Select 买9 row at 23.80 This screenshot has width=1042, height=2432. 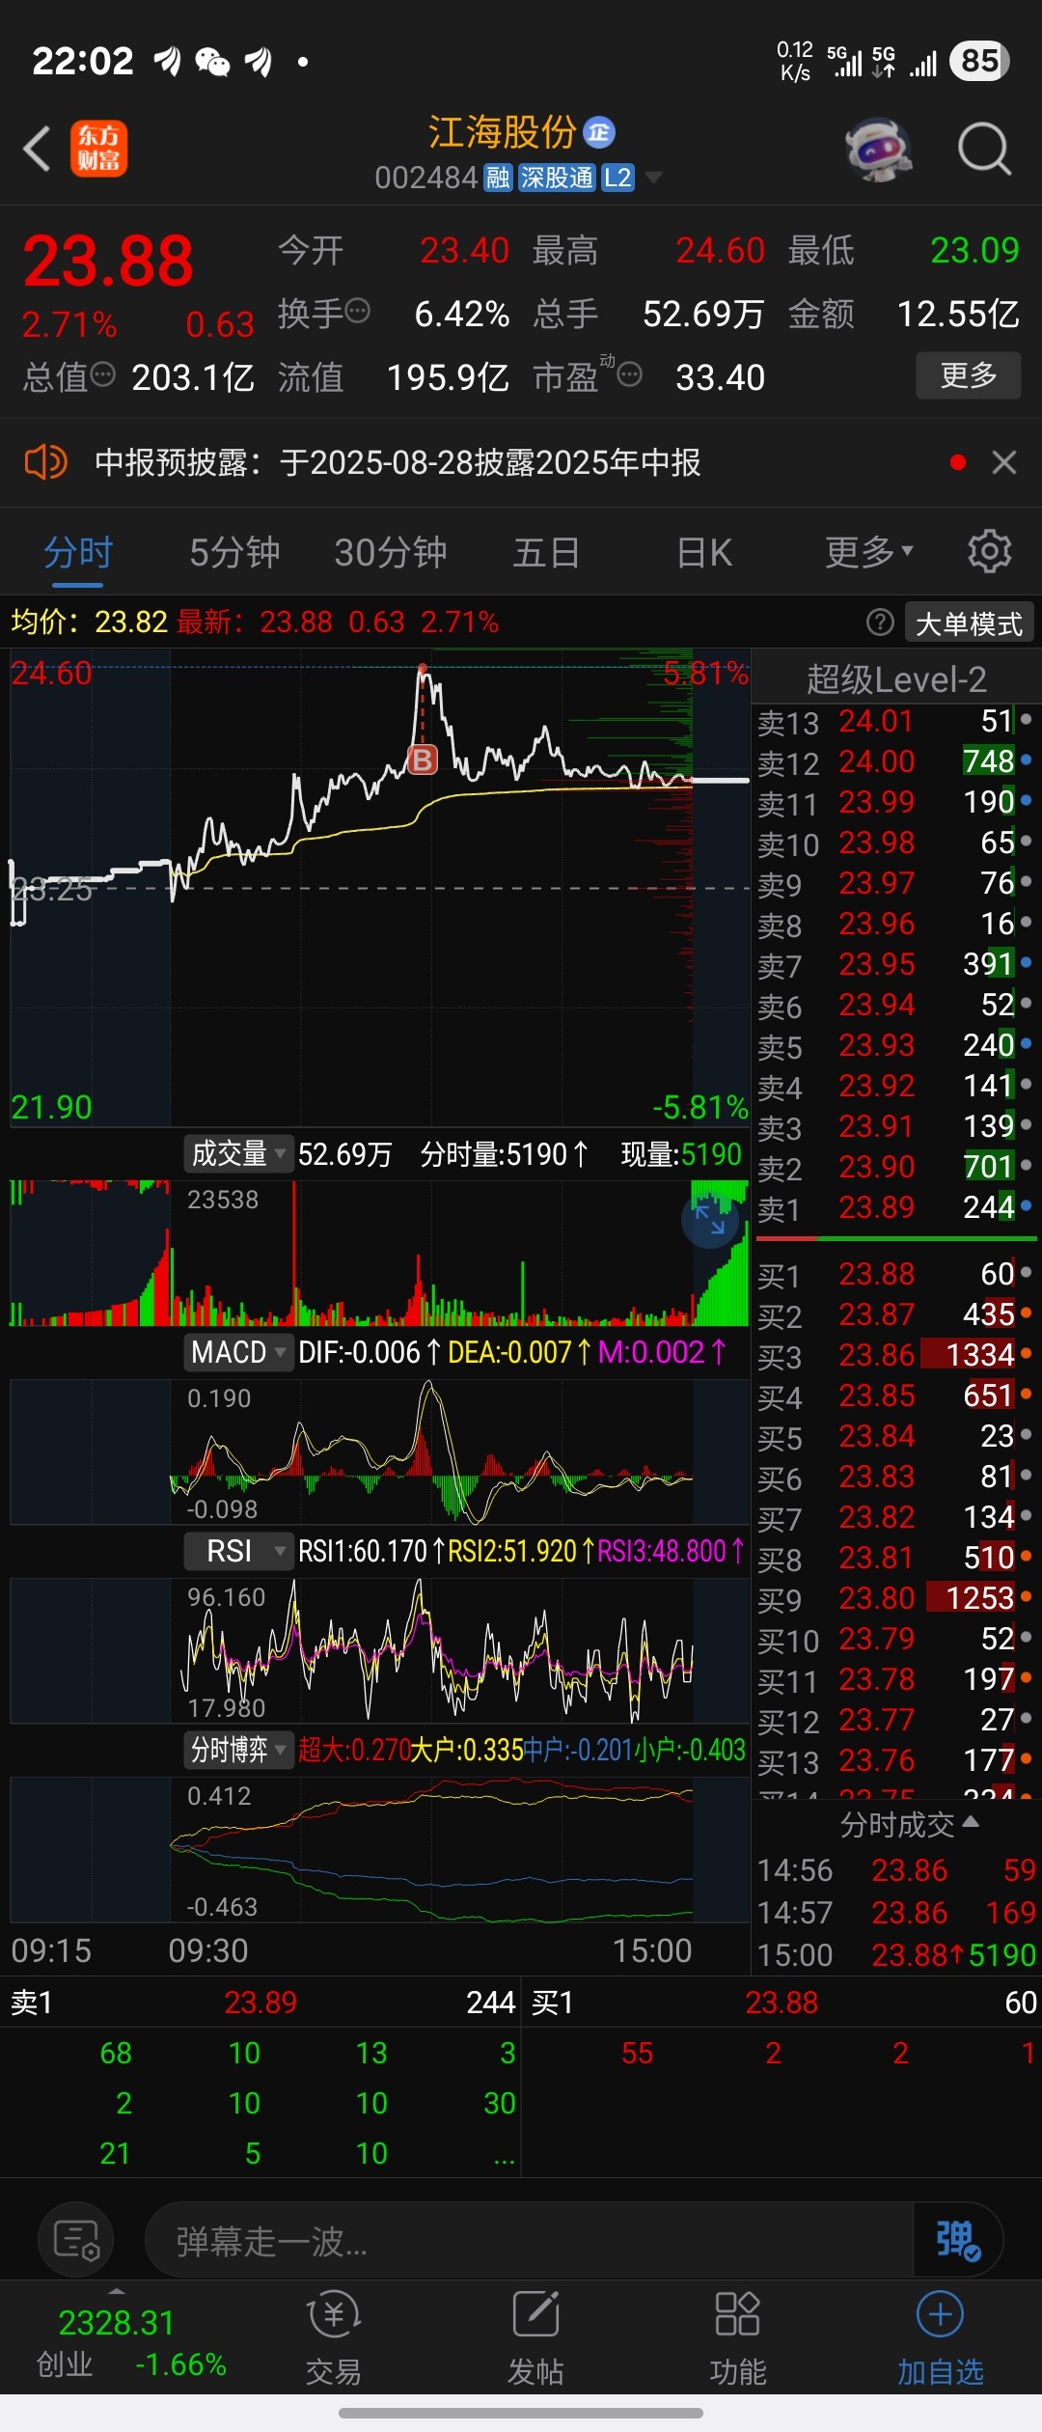895,1599
